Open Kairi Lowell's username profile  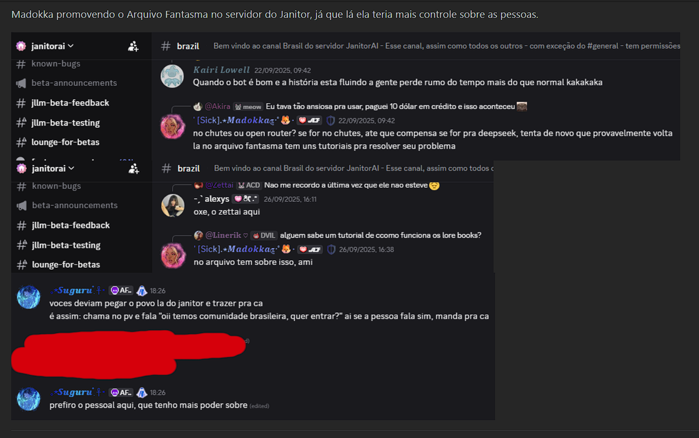[222, 70]
